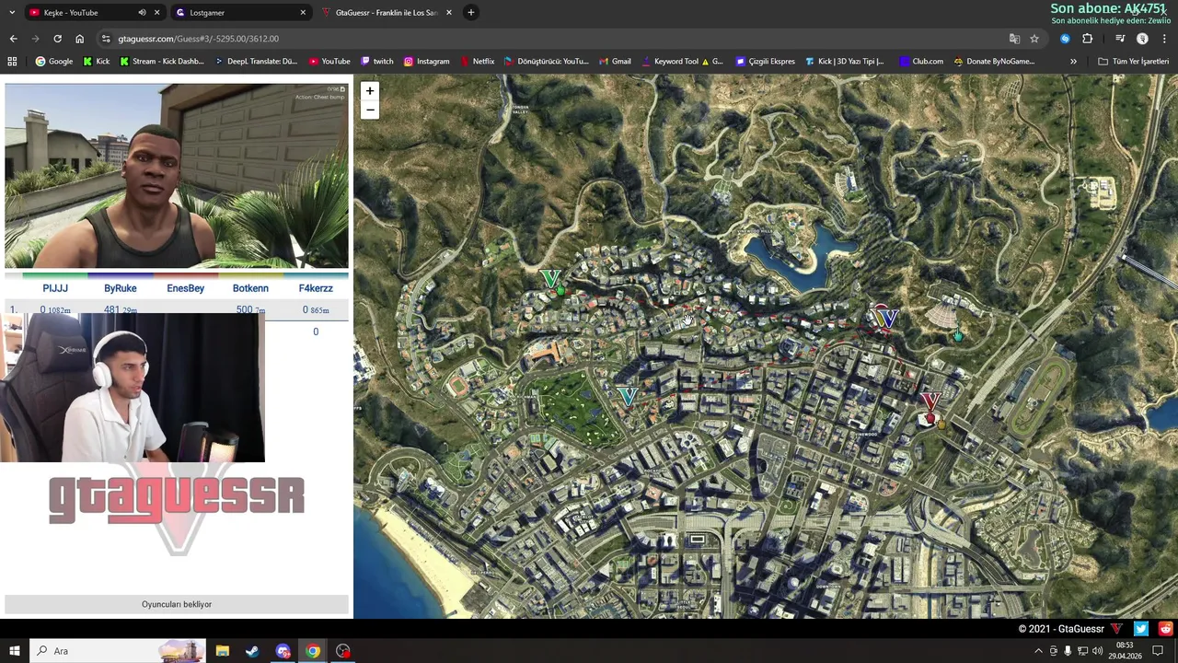Click the site information icon in address bar
This screenshot has height=663, width=1178.
tap(107, 39)
